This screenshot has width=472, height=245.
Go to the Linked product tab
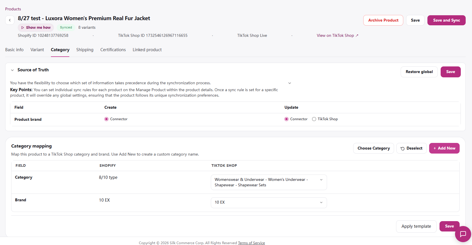pos(147,50)
